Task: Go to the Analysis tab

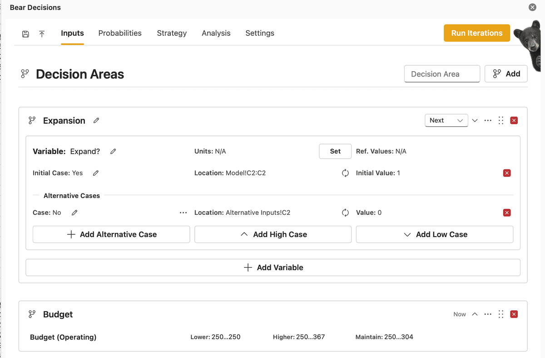Action: click(216, 33)
